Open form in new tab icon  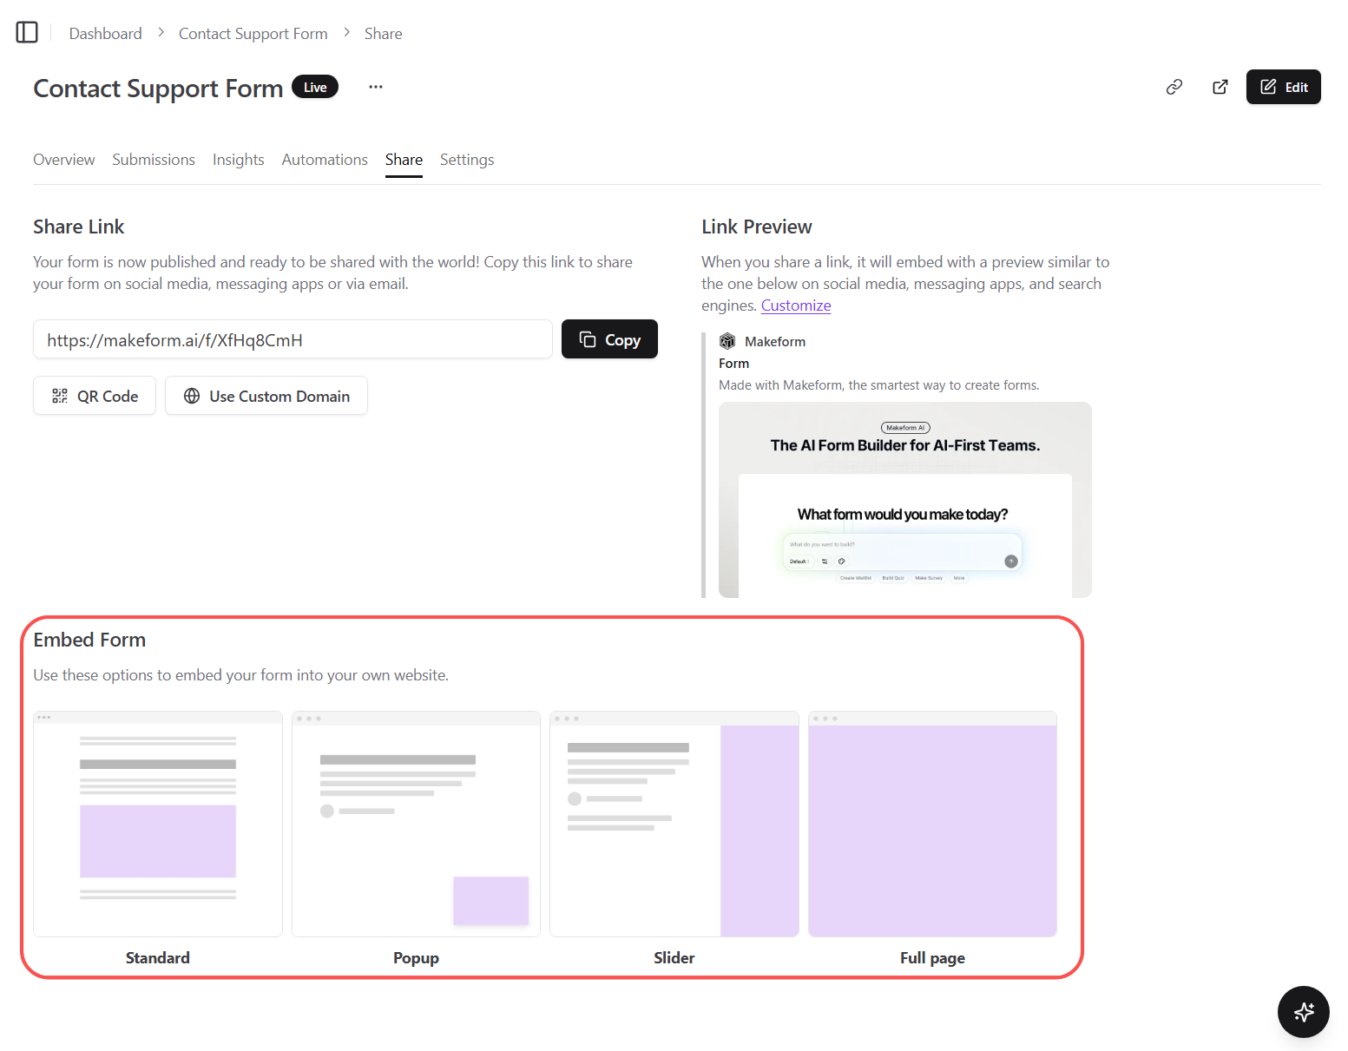tap(1220, 87)
